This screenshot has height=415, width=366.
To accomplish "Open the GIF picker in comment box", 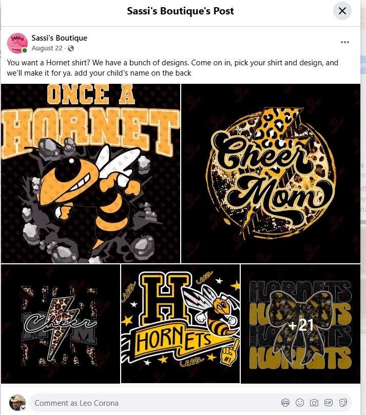I will point(328,403).
